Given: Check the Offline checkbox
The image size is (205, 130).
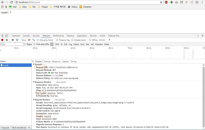Looking at the screenshot, I should coord(90,40).
